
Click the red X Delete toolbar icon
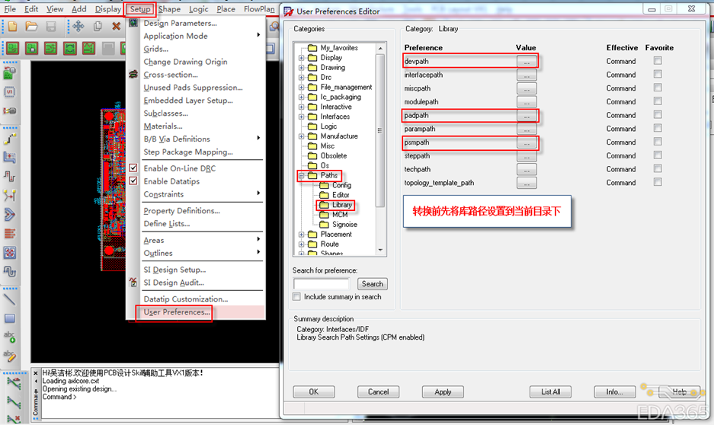point(117,27)
